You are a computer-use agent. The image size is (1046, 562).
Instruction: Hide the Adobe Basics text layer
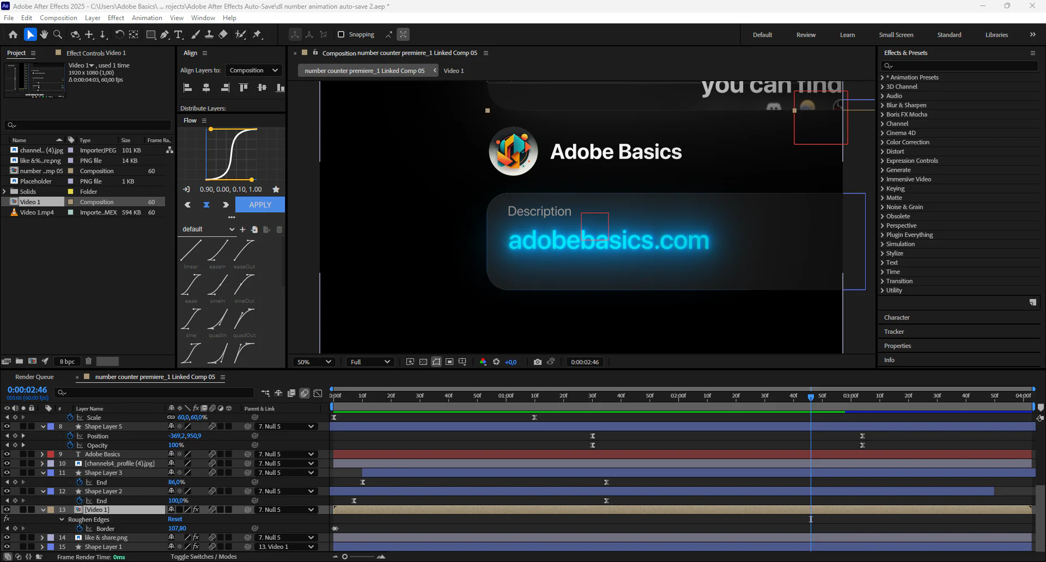[7, 454]
